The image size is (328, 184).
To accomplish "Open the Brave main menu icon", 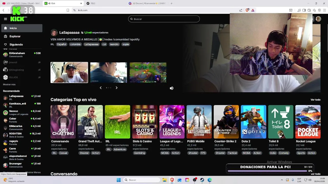I will [325, 10].
